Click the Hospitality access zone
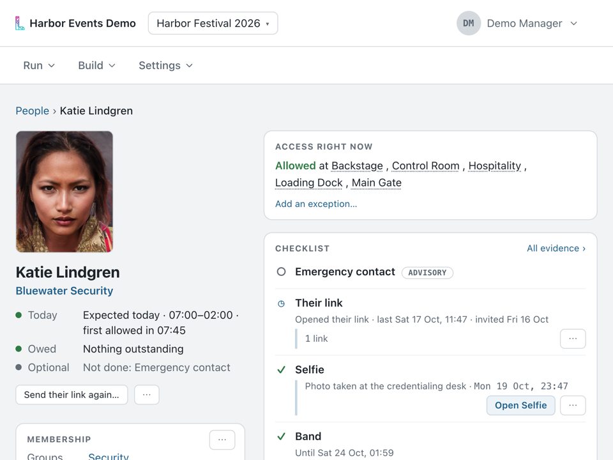The width and height of the screenshot is (613, 460). [494, 166]
